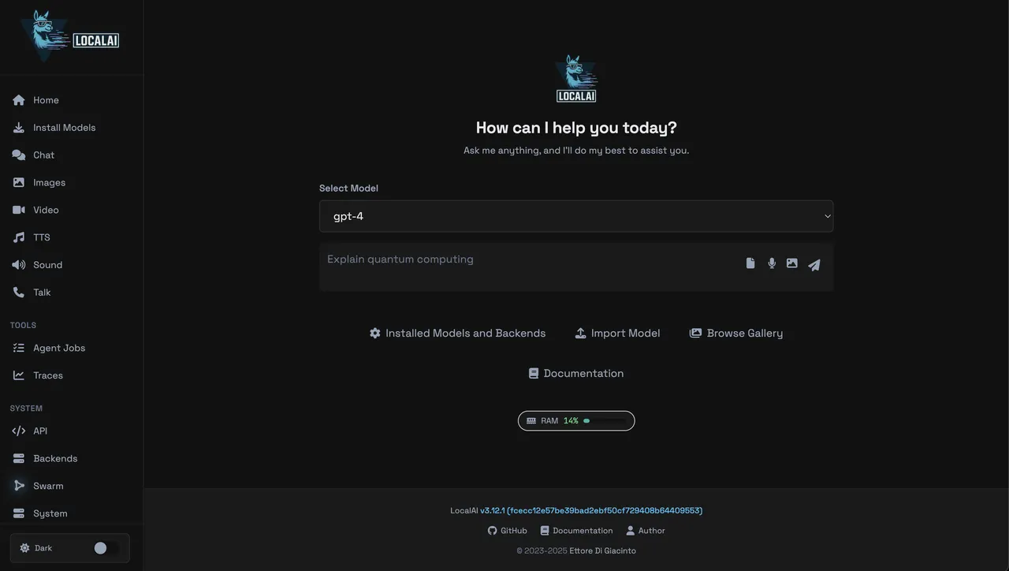The height and width of the screenshot is (571, 1009).
Task: Start voice input with microphone icon
Action: [772, 263]
